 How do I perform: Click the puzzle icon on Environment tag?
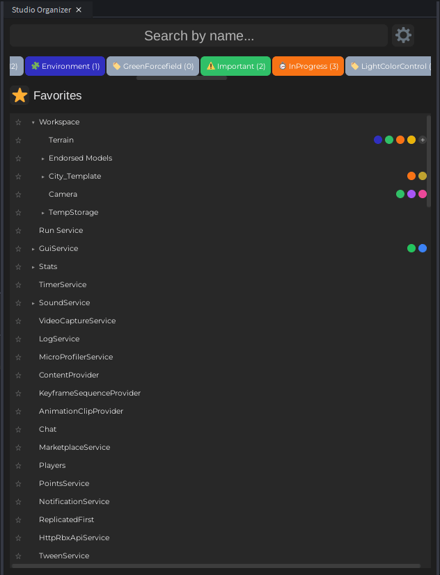point(35,66)
